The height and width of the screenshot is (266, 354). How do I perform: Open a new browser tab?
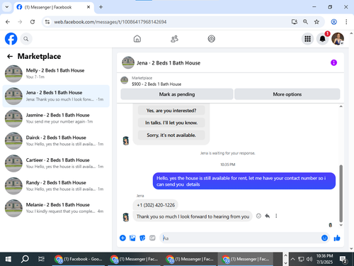coord(101,7)
